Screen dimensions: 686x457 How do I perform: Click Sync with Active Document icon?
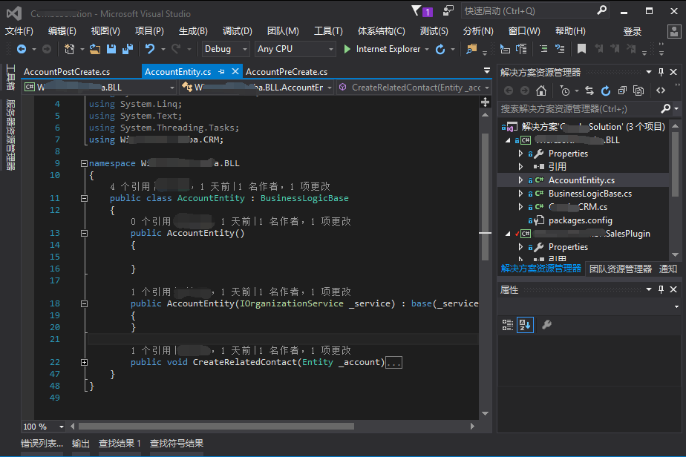pyautogui.click(x=589, y=91)
